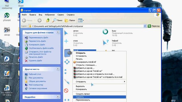Click Переименовать файл task link
The height and width of the screenshot is (102, 182).
38,38
